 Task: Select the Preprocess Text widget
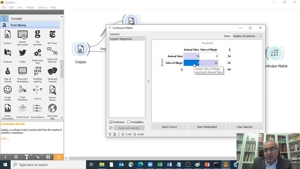pos(37,56)
